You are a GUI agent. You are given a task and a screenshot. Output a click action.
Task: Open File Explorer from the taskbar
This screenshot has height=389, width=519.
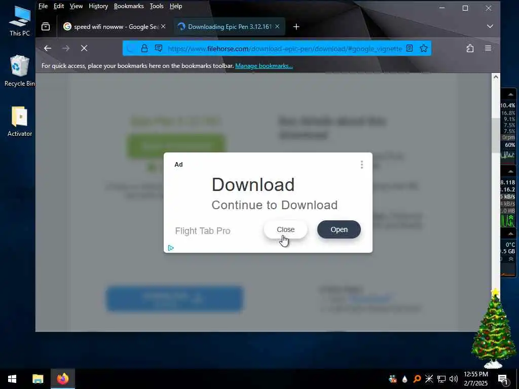click(x=38, y=379)
